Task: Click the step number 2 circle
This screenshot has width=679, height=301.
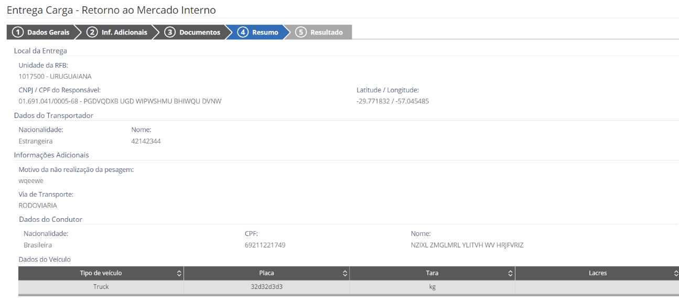Action: 92,32
